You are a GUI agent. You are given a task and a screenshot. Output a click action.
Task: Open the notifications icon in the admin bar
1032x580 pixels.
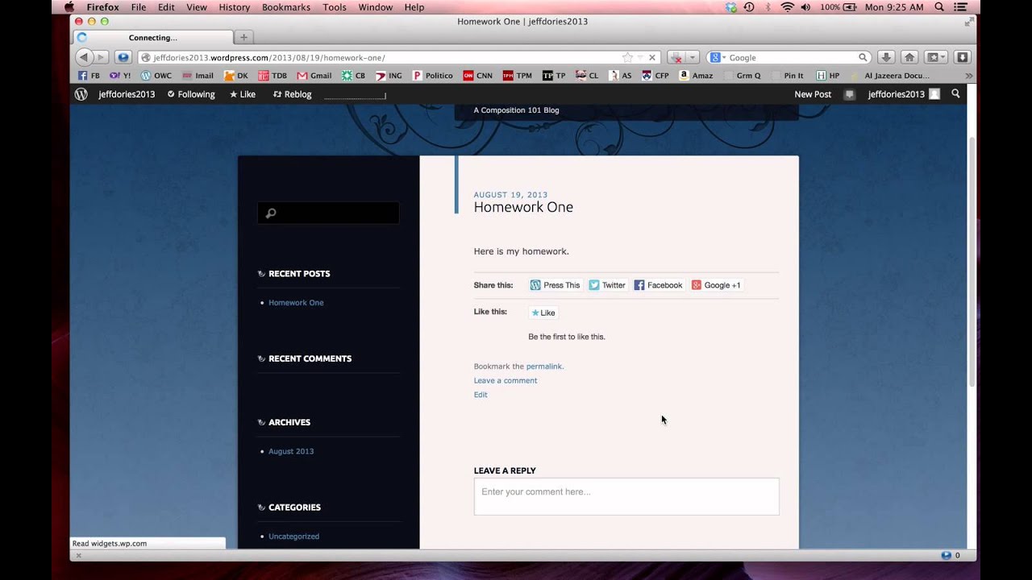tap(849, 94)
